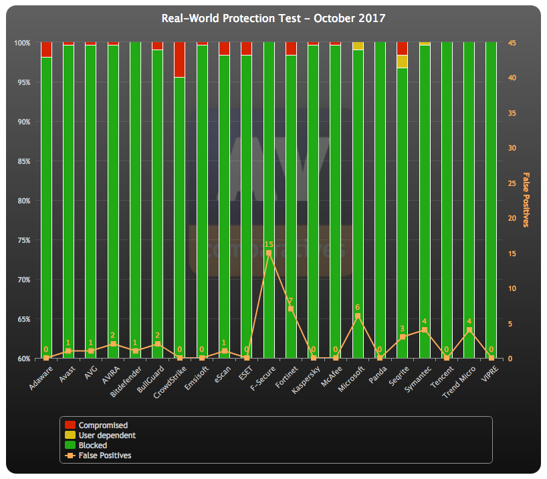Toggle the Compromised series in legend
Image resolution: width=547 pixels, height=479 pixels.
pyautogui.click(x=102, y=425)
